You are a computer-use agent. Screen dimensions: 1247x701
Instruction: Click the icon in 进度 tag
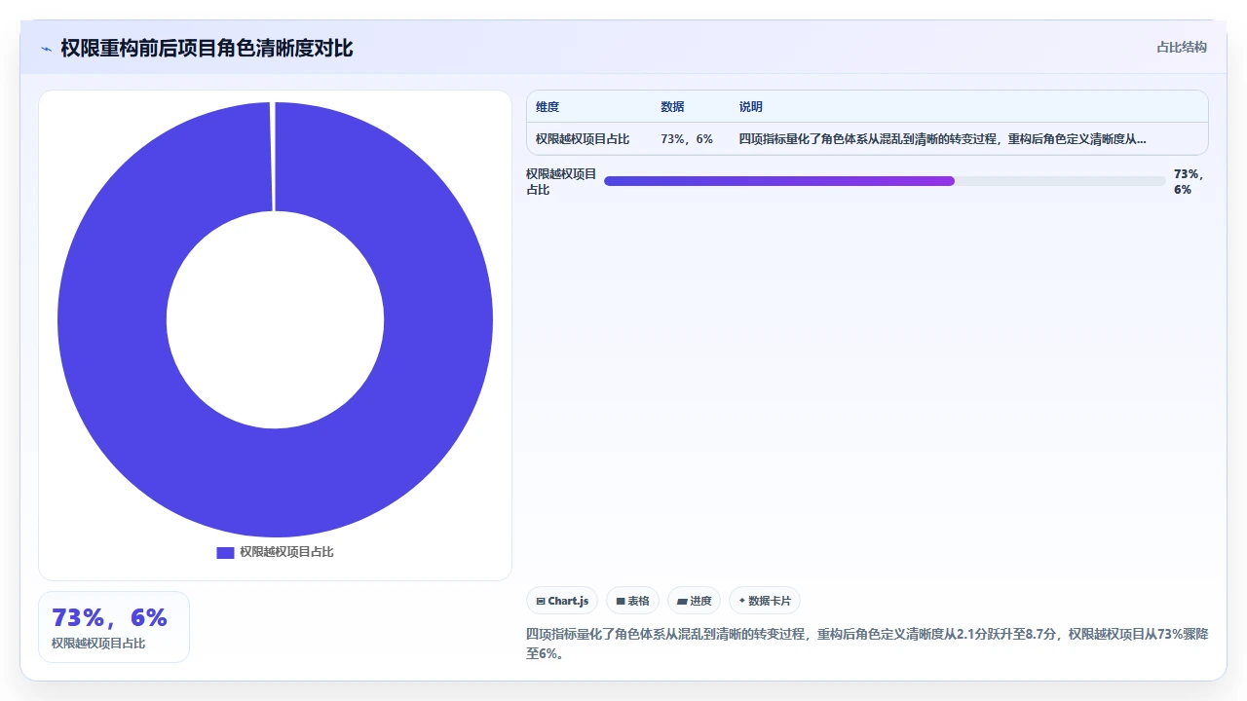tap(682, 602)
